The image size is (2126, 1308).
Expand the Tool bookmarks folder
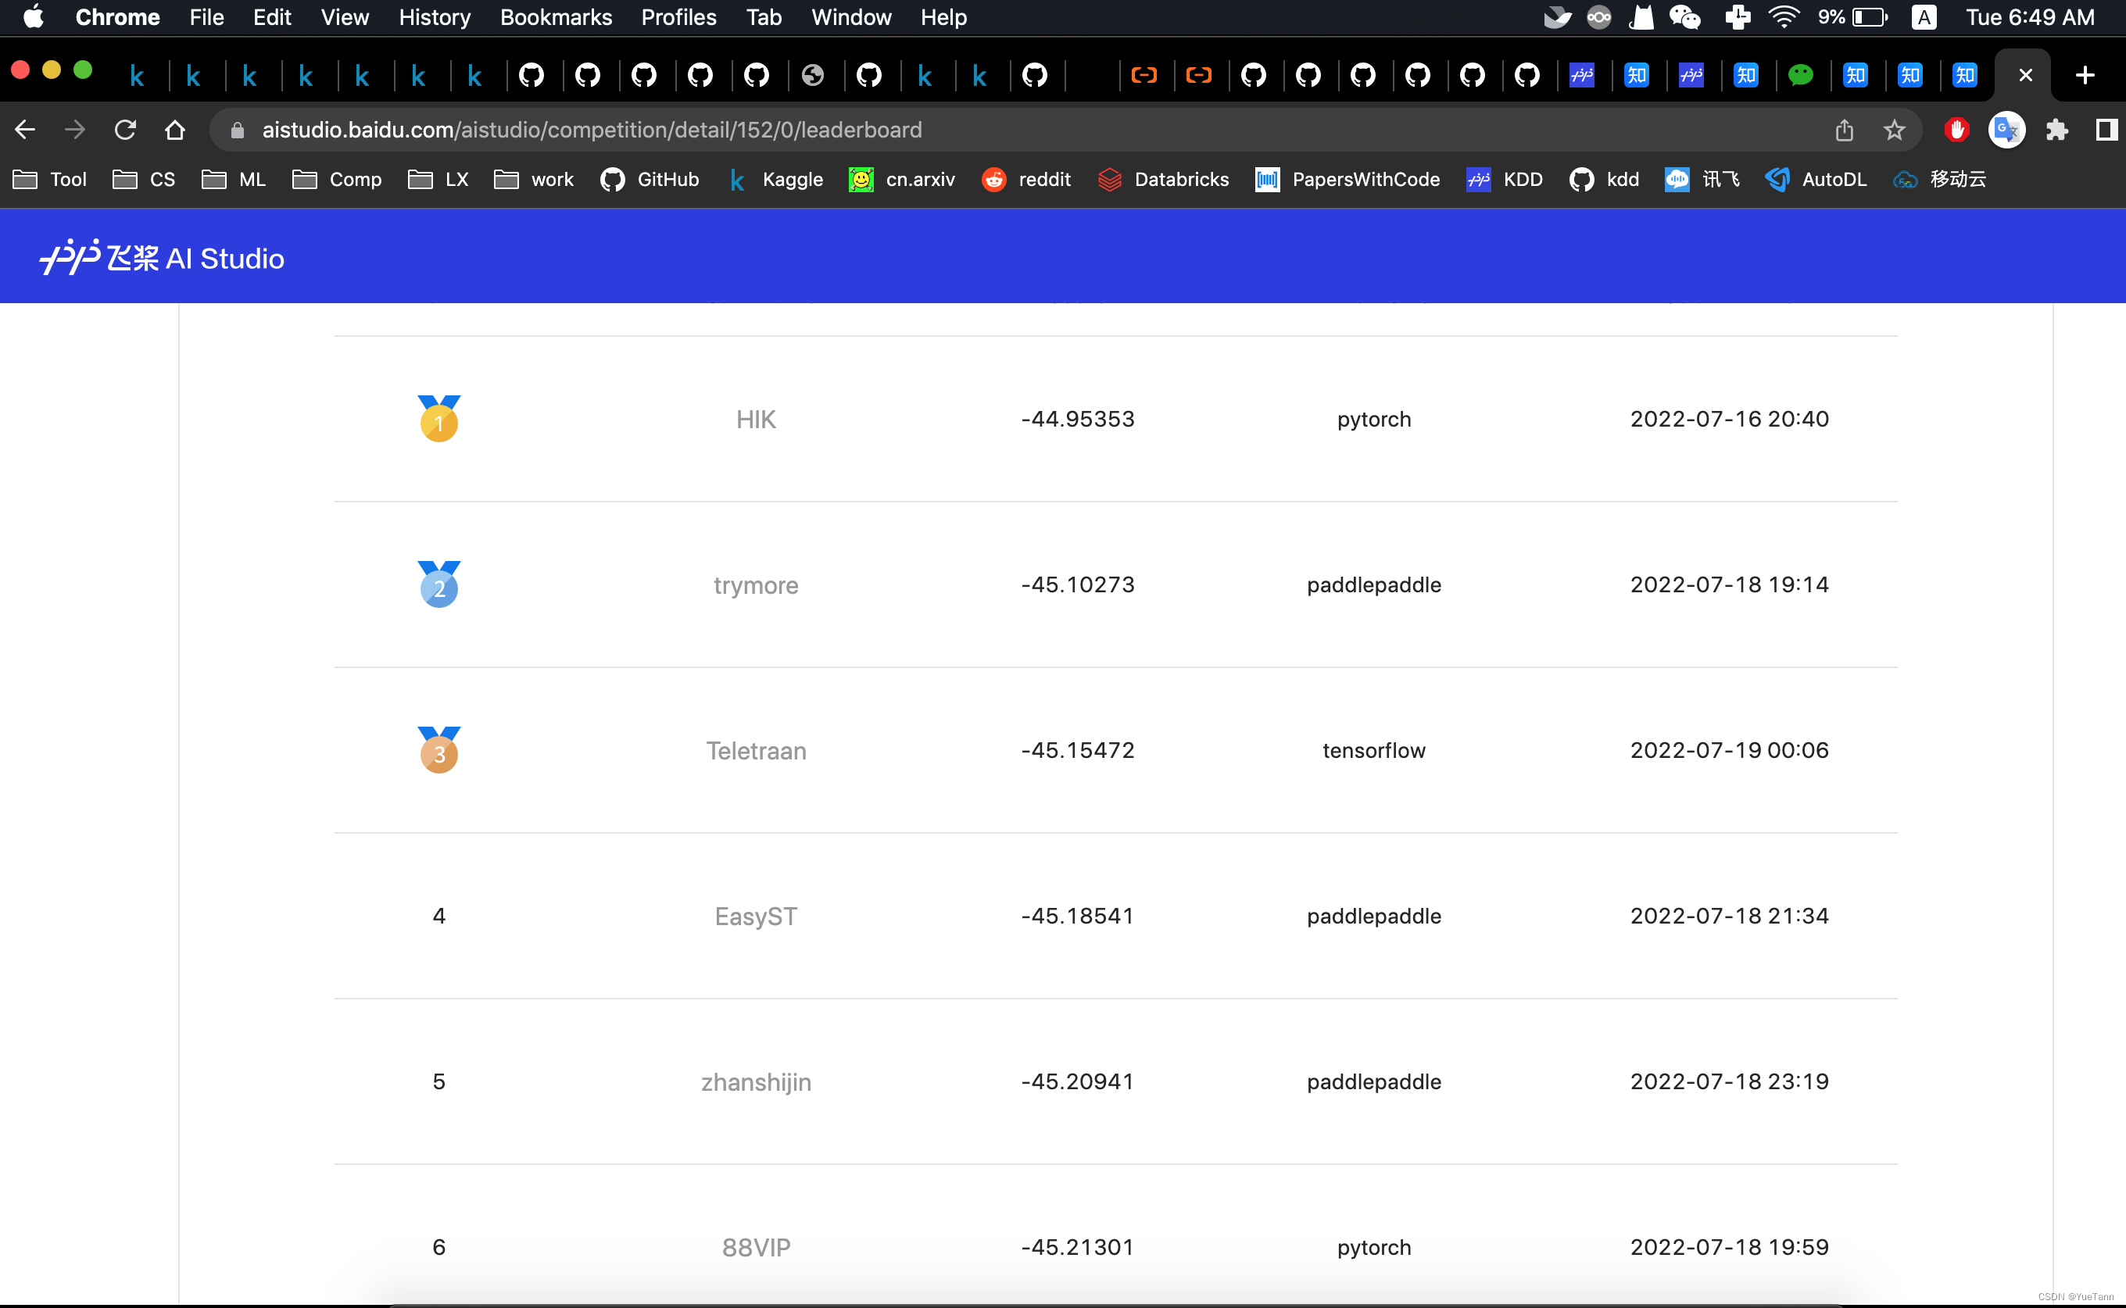48,179
